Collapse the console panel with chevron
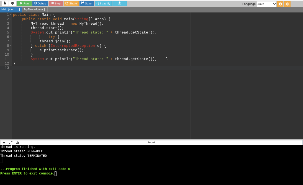Image resolution: width=303 pixels, height=185 pixels. click(4, 142)
